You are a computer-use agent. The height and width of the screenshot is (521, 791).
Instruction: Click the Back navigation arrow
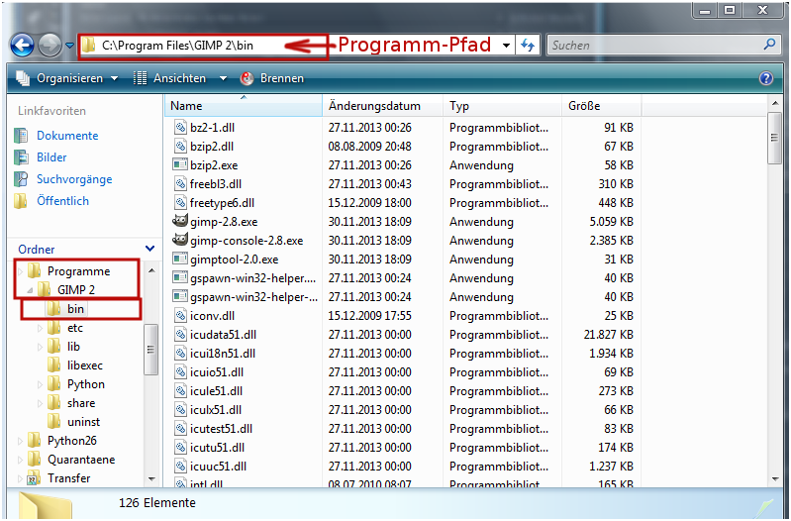(22, 46)
